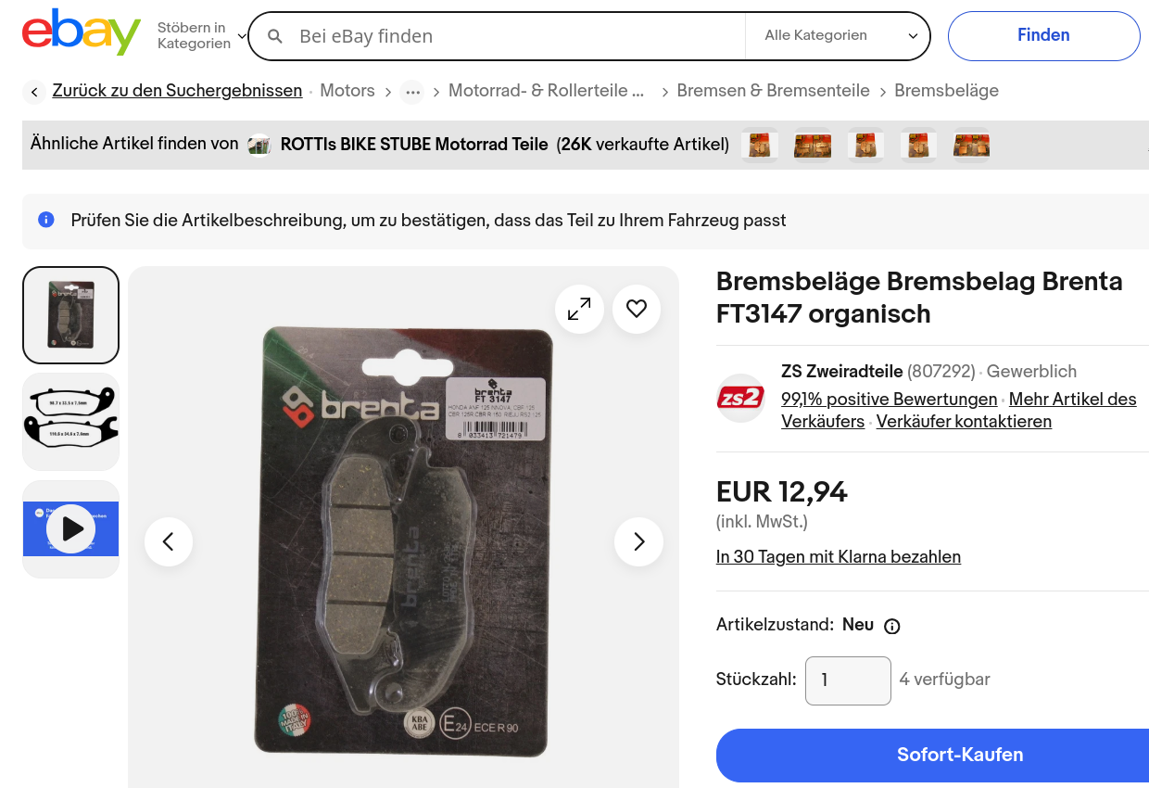1149x788 pixels.
Task: Open the Bremsbeläge breadcrumb category
Action: pos(946,91)
